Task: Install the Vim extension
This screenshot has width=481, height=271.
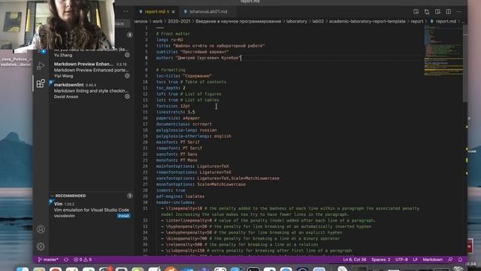Action: 123,216
